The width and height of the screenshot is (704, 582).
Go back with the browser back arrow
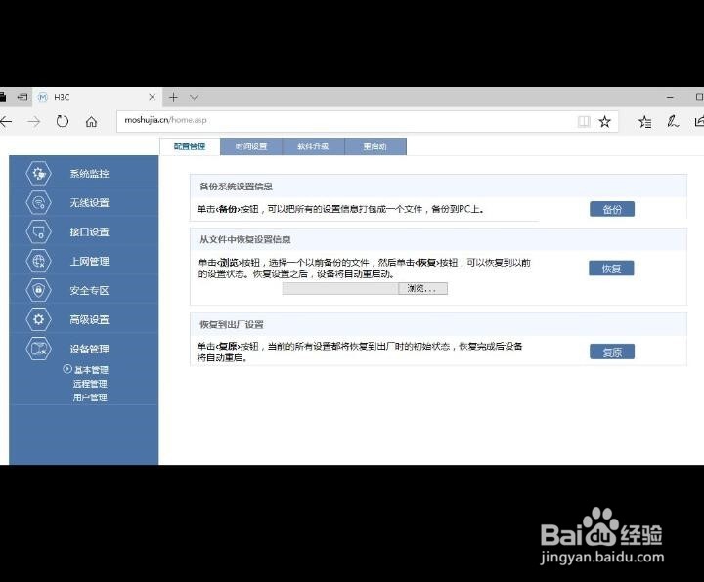pos(6,121)
